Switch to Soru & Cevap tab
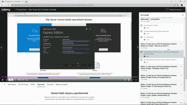This screenshot has height=105, width=187. point(23,84)
